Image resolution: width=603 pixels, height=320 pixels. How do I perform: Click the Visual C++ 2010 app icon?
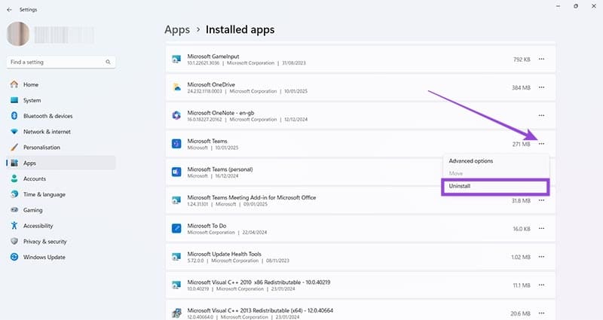(176, 285)
